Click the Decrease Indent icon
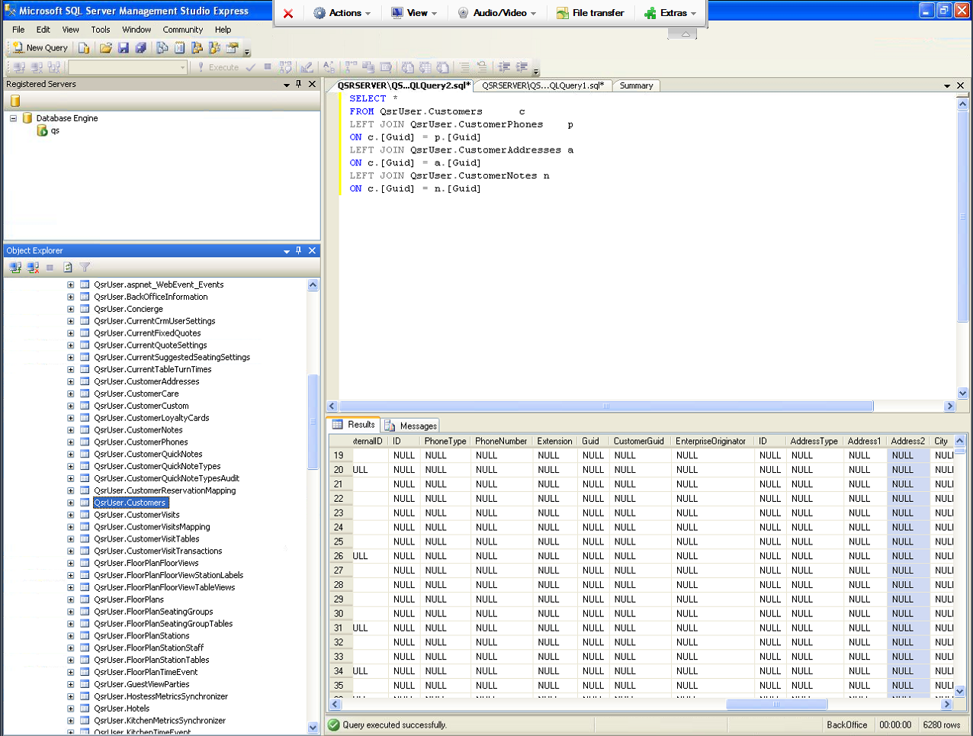The height and width of the screenshot is (736, 973). 504,67
